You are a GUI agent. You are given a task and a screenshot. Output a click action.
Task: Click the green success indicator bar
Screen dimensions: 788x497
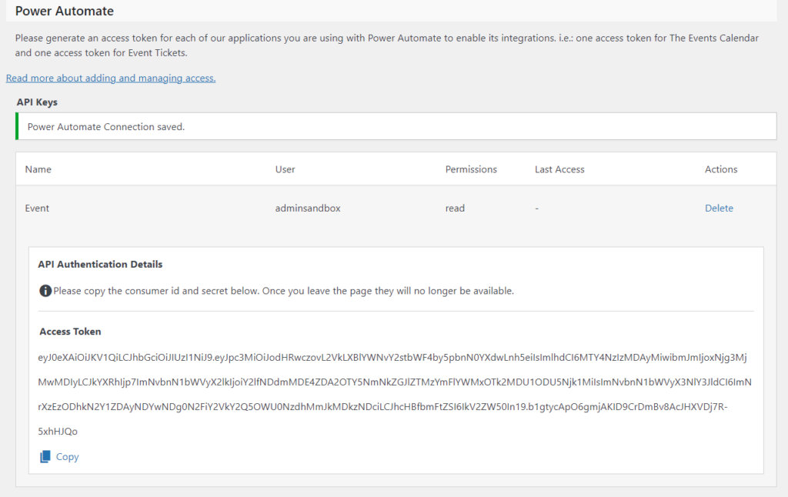(x=16, y=126)
